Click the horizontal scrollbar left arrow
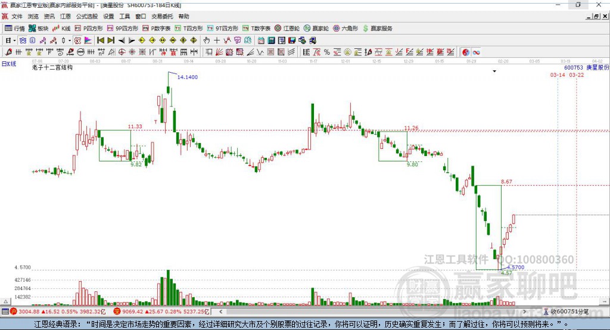 (x=221, y=312)
